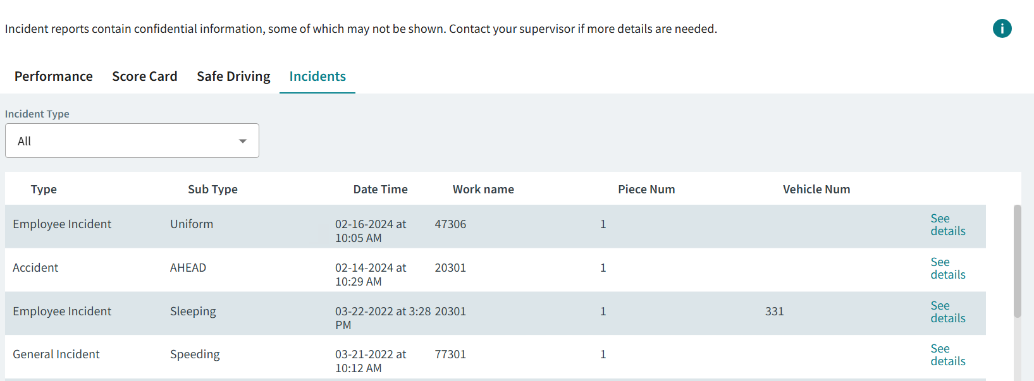Open details for the Speeding incident
The image size is (1034, 381).
tap(947, 355)
